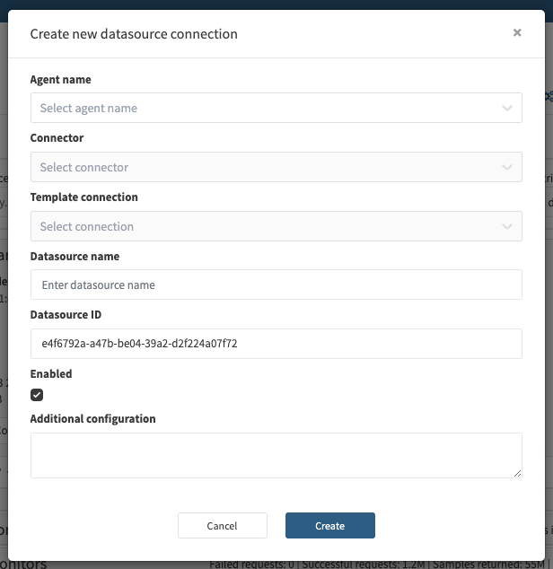Click the Additional configuration label

pyautogui.click(x=92, y=419)
